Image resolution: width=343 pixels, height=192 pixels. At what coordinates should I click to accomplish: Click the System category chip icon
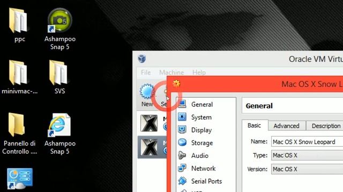pyautogui.click(x=182, y=117)
